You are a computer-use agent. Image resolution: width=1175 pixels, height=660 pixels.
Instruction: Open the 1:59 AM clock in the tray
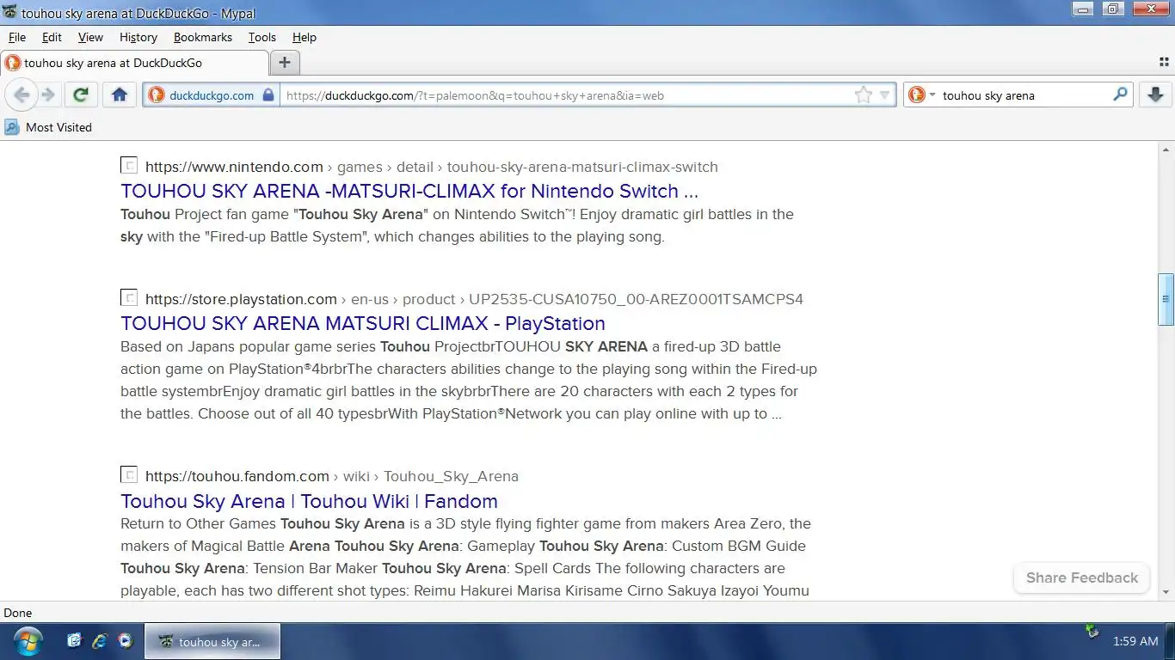coord(1135,641)
